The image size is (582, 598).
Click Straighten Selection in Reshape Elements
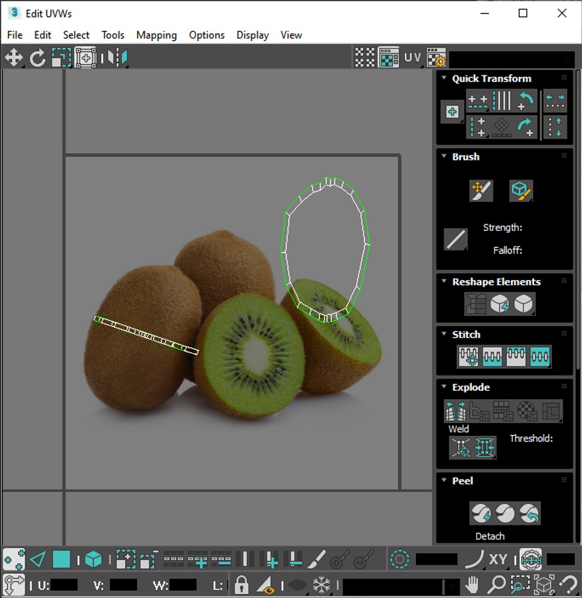[x=476, y=304]
